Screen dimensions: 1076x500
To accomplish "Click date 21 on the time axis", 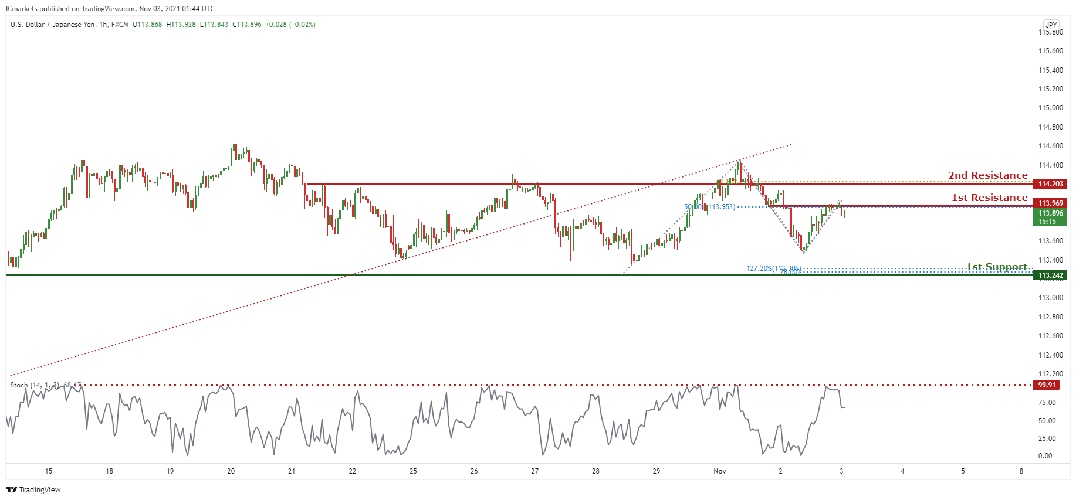I will [x=292, y=471].
